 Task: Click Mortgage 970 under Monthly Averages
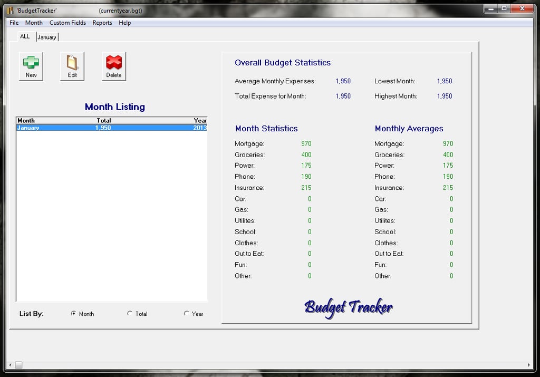coord(448,143)
